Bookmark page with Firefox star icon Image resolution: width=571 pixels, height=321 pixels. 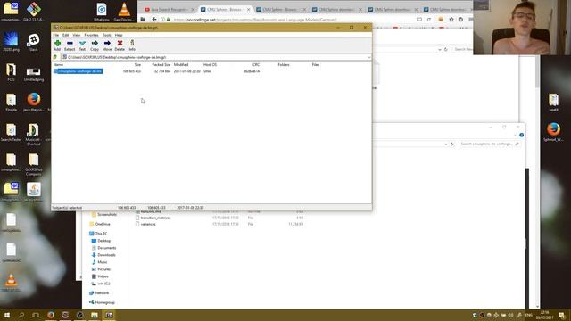coord(451,20)
